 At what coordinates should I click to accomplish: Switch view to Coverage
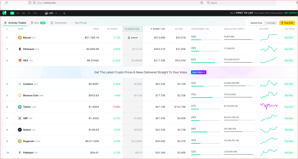click(x=271, y=23)
